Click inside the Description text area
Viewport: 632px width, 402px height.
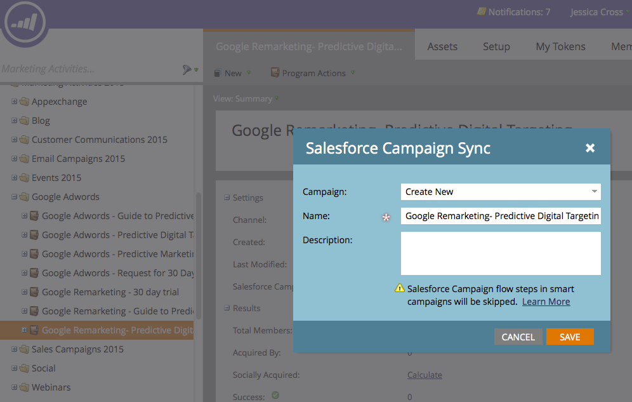click(501, 253)
